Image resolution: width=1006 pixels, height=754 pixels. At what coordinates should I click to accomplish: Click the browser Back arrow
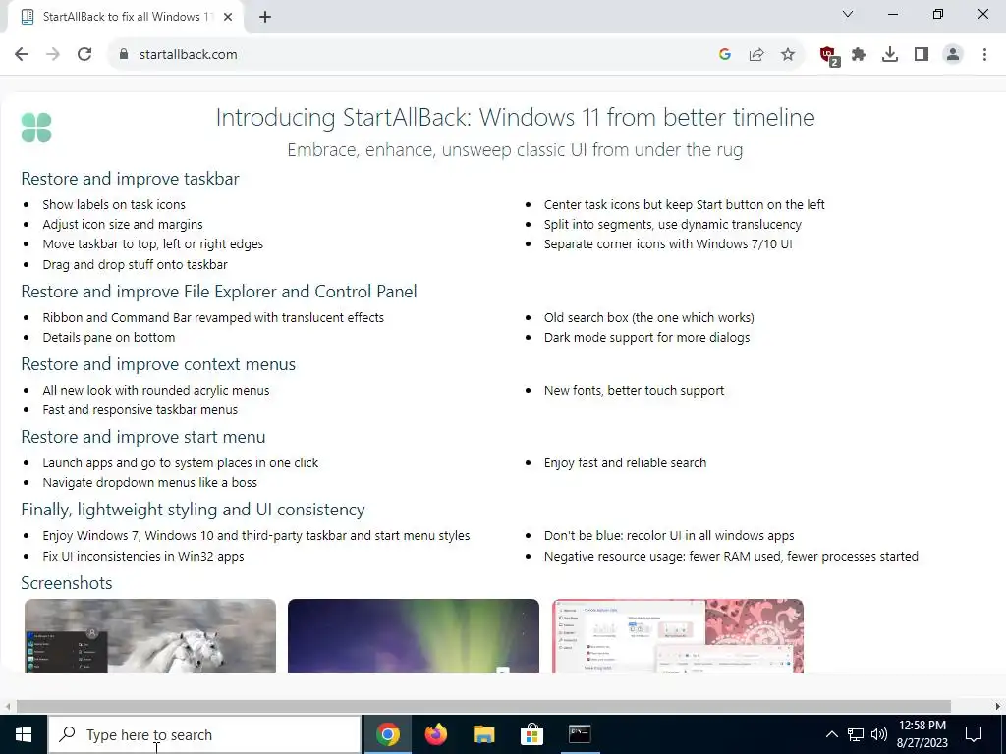click(x=22, y=55)
